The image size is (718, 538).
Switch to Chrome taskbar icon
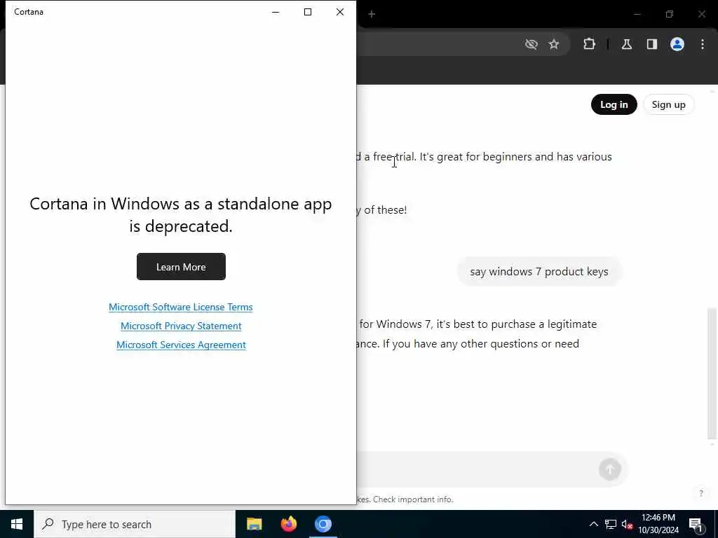point(323,524)
